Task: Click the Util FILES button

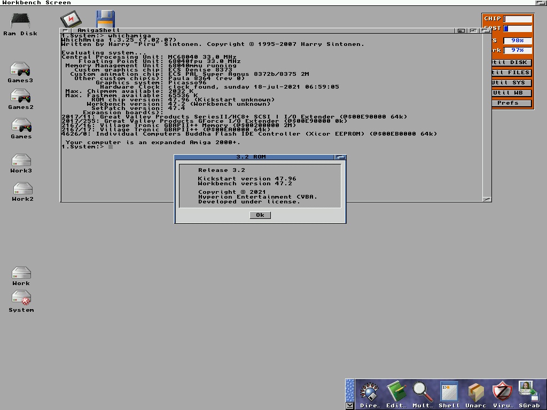Action: pos(511,73)
